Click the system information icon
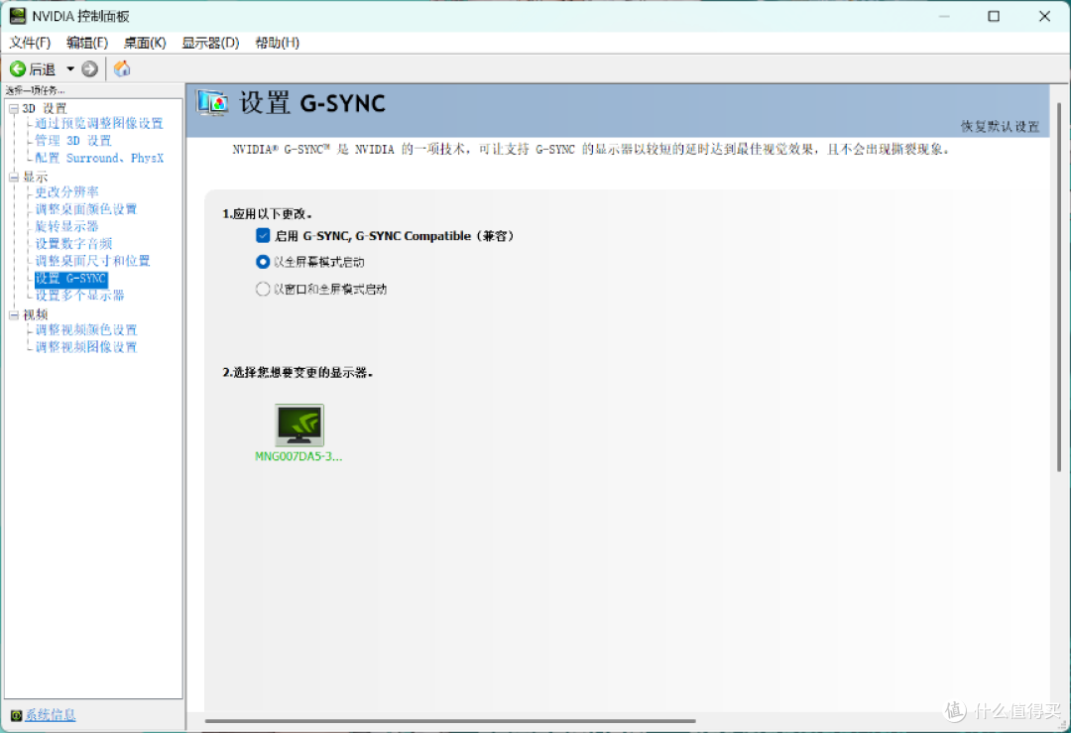Image resolution: width=1071 pixels, height=733 pixels. (16, 715)
